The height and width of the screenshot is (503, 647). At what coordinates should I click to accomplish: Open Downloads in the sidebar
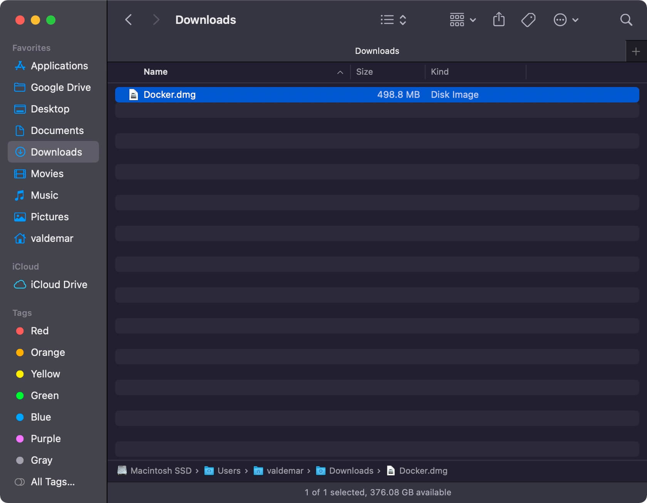pos(53,152)
